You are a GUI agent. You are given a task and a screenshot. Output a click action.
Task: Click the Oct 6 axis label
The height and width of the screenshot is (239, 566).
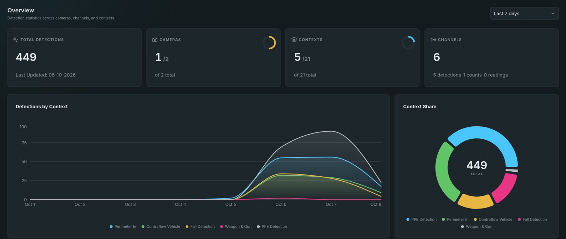281,204
